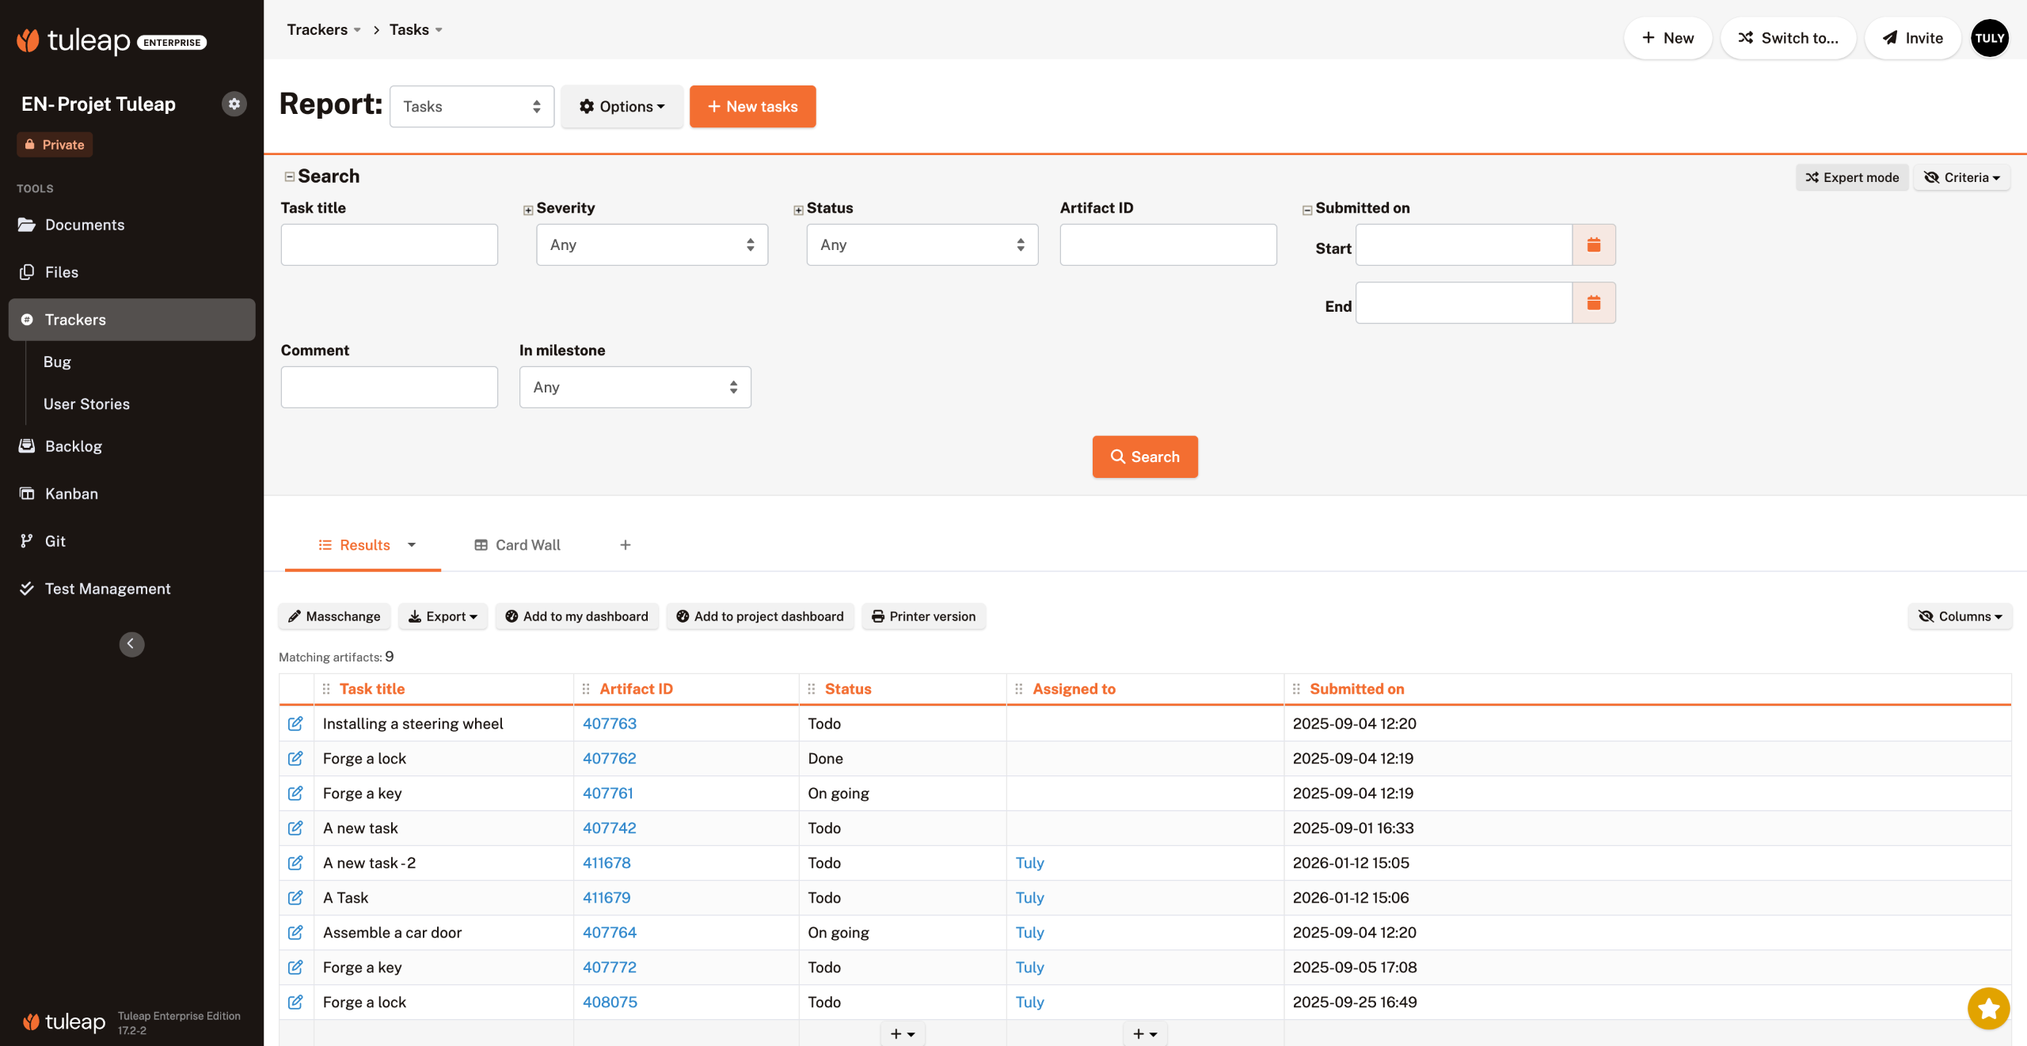Open the Status criteria dropdown
2027x1046 pixels.
pos(922,244)
